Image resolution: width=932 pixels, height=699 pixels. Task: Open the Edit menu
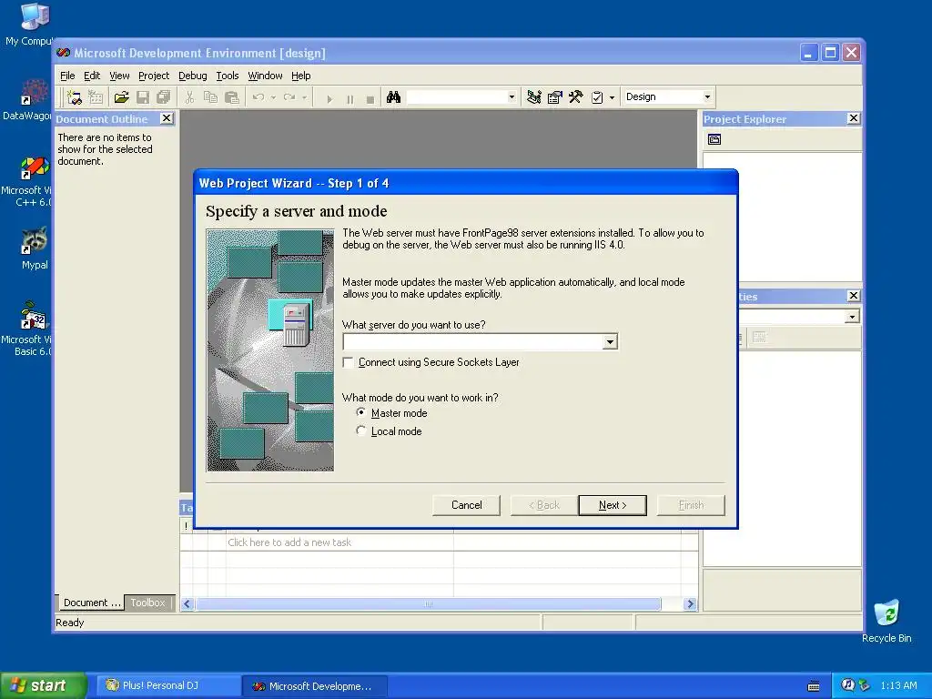click(92, 76)
